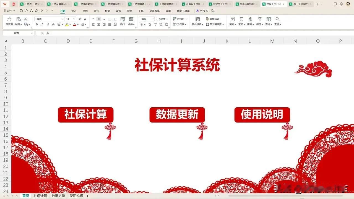
Task: Click the Save icon in quick access bar
Action: click(x=21, y=11)
